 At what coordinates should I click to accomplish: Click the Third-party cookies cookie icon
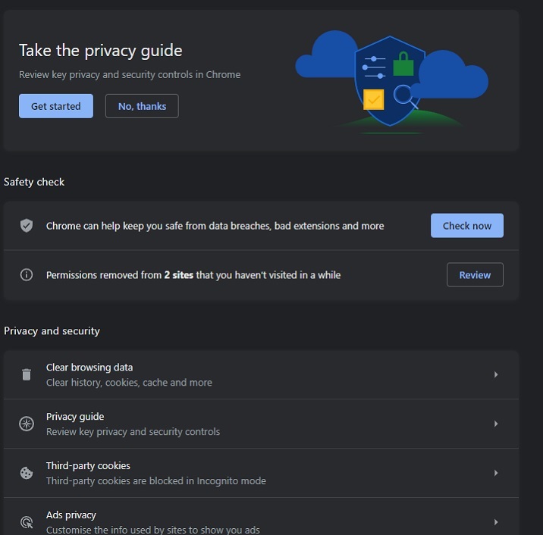tap(27, 473)
